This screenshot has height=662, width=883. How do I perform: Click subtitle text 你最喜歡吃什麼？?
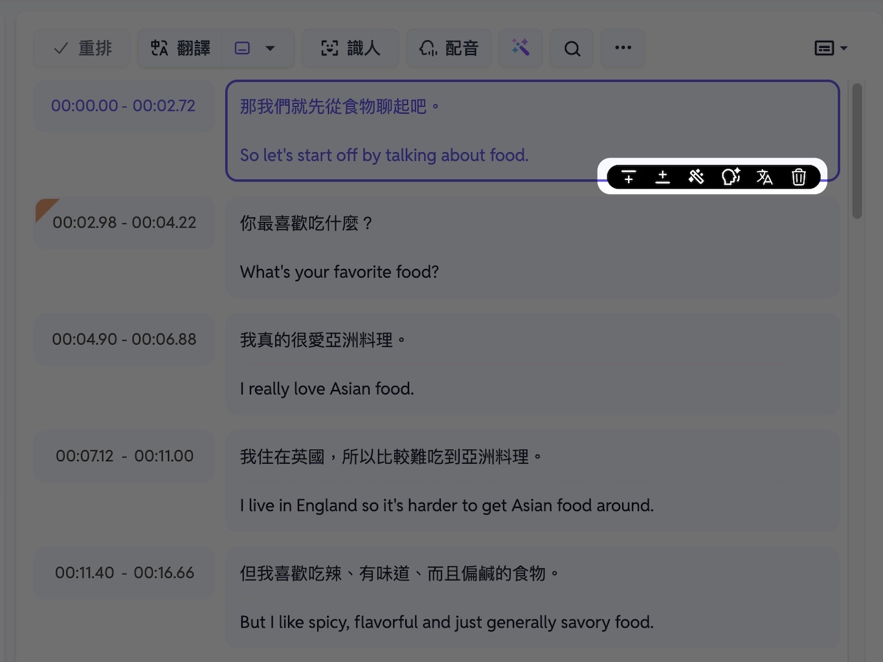point(307,223)
